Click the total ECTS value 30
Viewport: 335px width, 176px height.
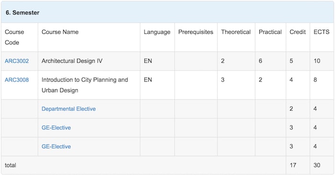tap(317, 165)
